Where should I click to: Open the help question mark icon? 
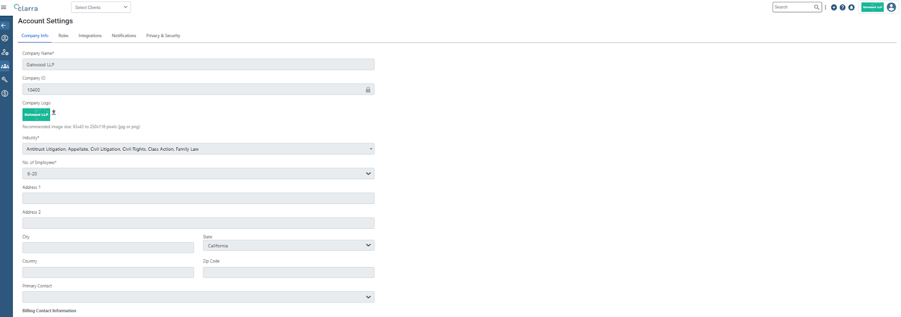click(842, 7)
